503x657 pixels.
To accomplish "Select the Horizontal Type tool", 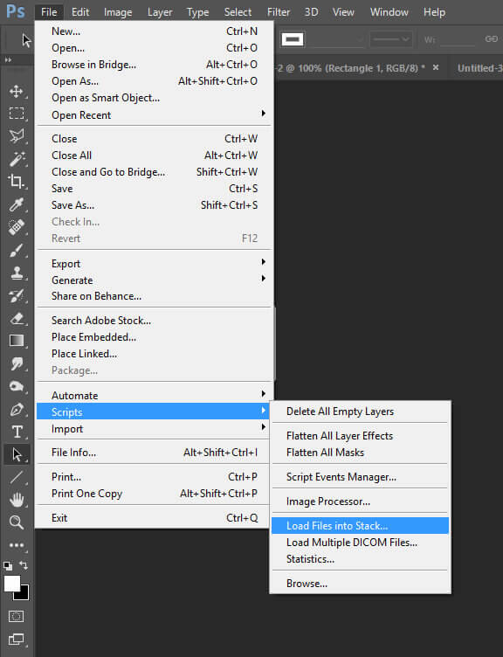I will coord(17,432).
